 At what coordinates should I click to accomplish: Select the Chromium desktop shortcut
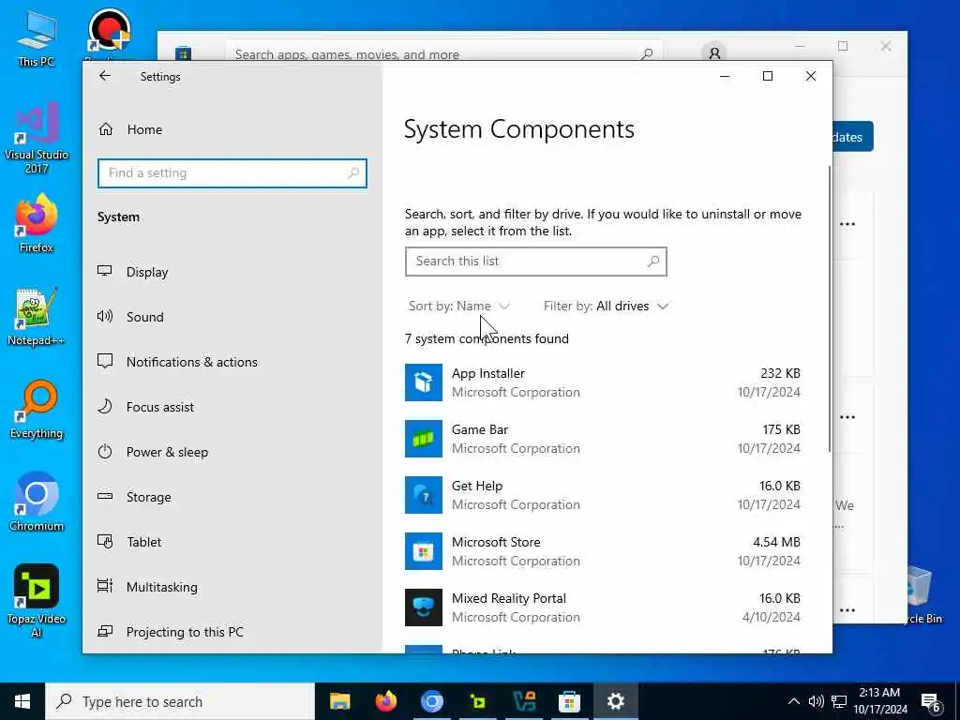pyautogui.click(x=37, y=502)
